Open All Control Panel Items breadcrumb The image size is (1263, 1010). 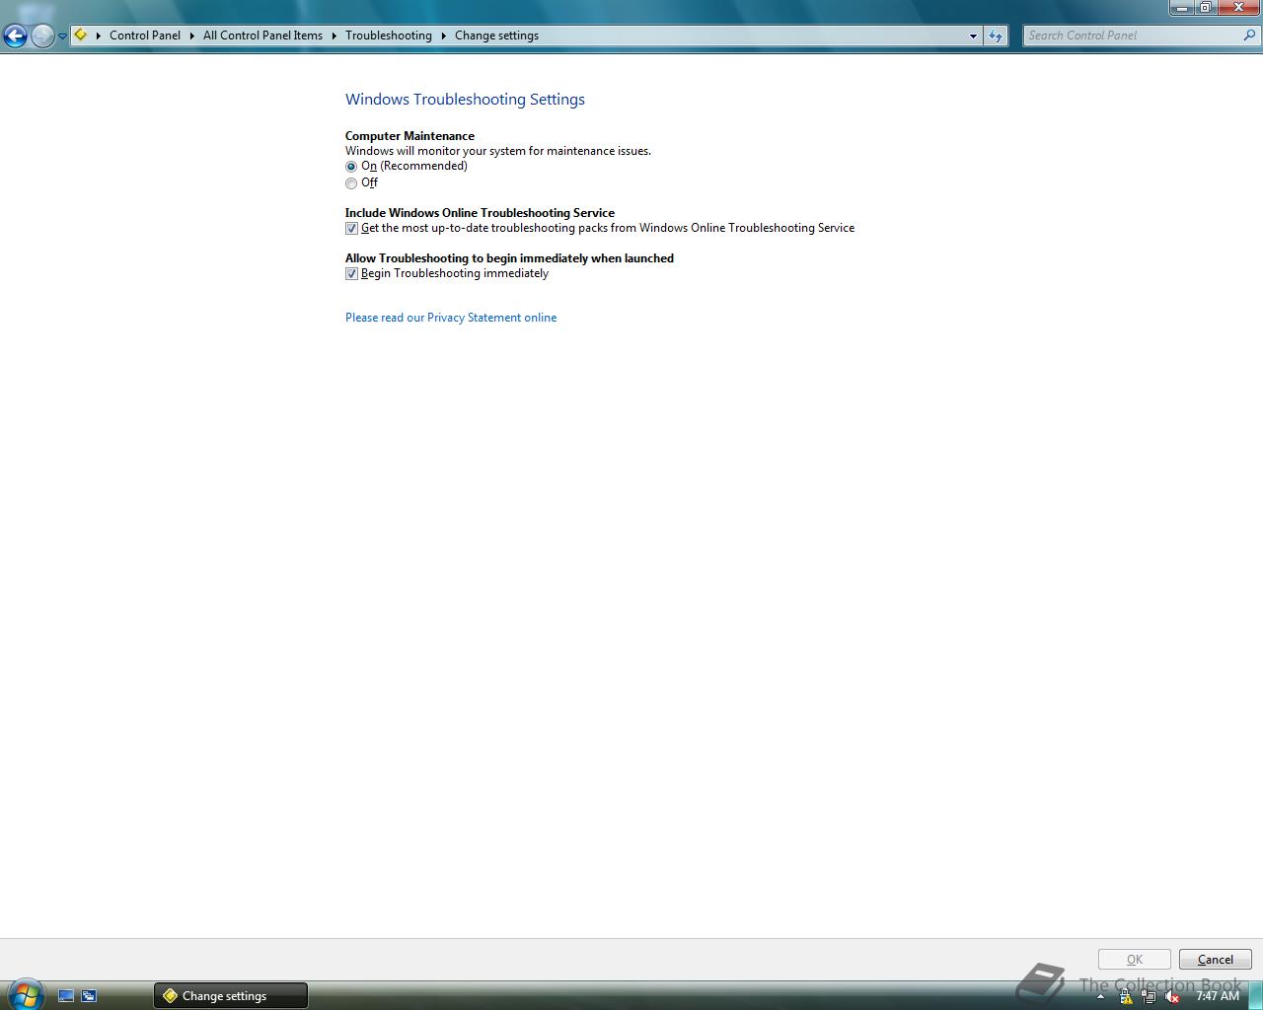[262, 36]
